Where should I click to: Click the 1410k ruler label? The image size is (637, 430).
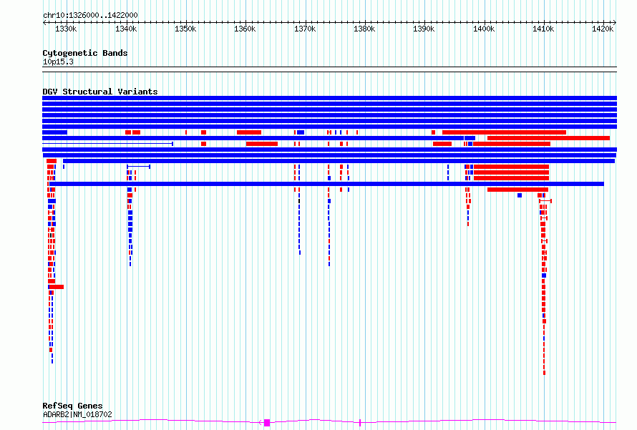click(543, 29)
